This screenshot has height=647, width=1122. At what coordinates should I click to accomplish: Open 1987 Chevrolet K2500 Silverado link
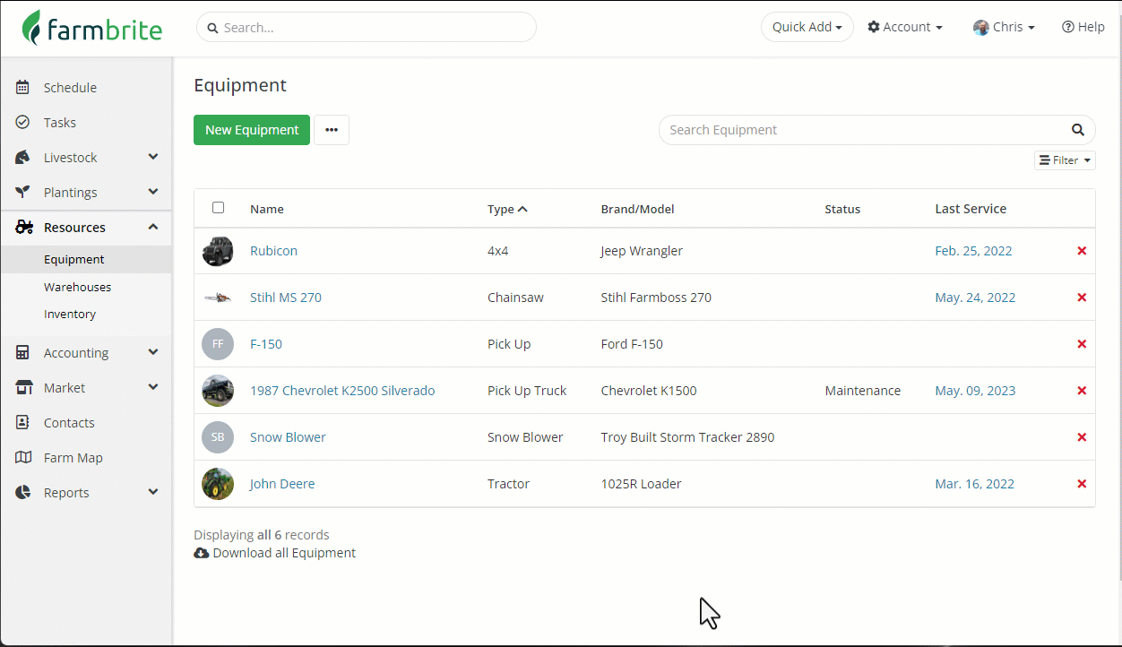(342, 391)
